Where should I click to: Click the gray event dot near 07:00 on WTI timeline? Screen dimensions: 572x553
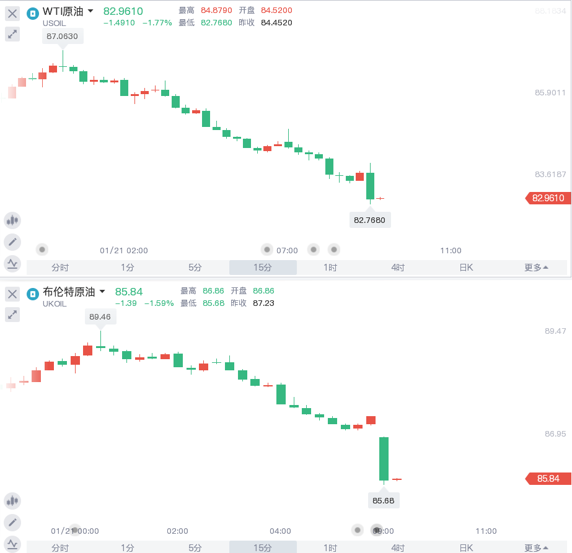[x=266, y=250]
